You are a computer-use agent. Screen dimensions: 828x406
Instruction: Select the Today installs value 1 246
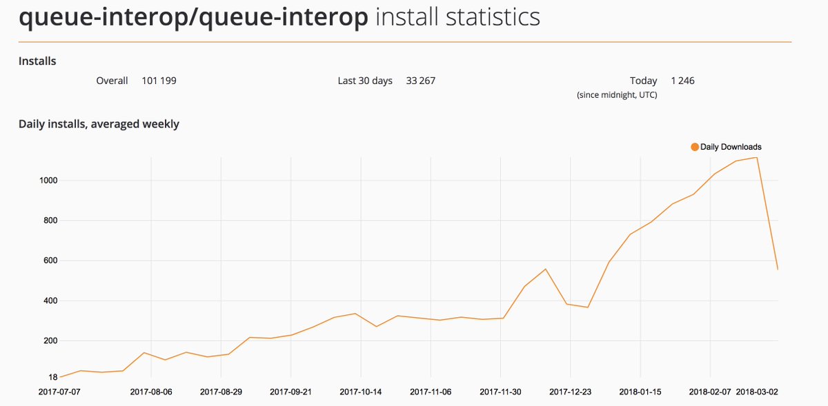682,81
